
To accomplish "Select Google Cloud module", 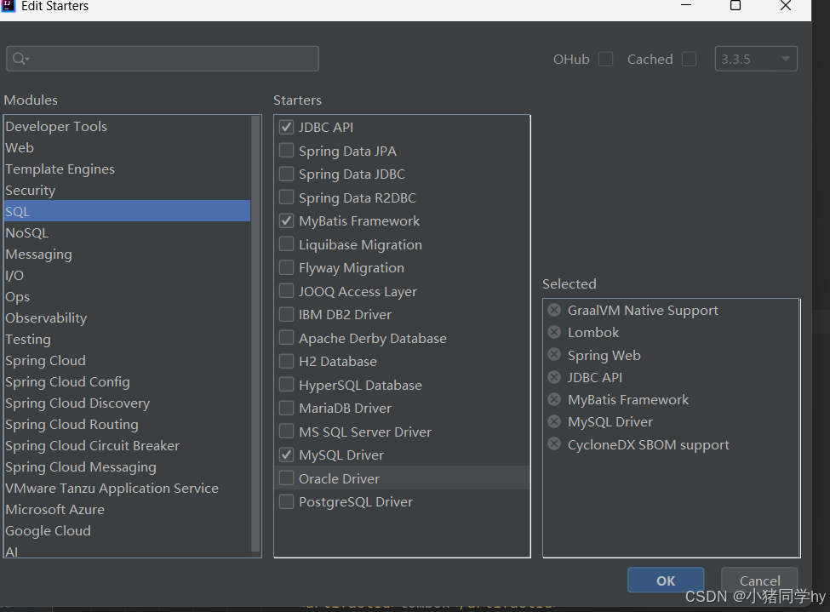I will (127, 530).
